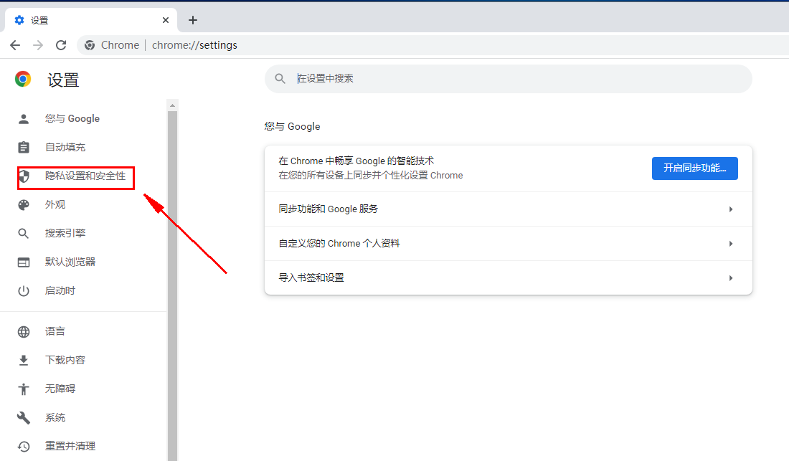Viewport: 789px width, 461px height.
Task: Expand 导入书签和设置
Action: (x=508, y=277)
